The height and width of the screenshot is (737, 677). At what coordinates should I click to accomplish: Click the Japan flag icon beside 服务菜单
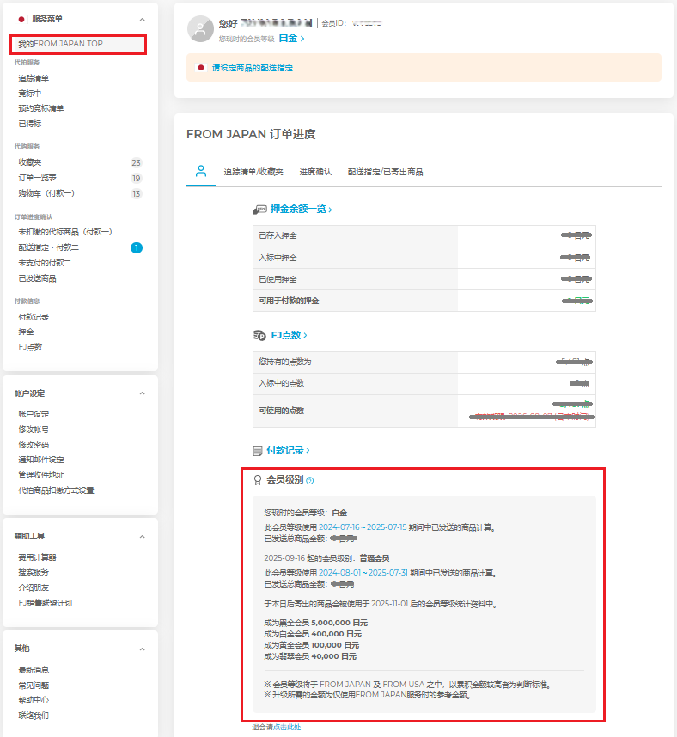pyautogui.click(x=21, y=19)
